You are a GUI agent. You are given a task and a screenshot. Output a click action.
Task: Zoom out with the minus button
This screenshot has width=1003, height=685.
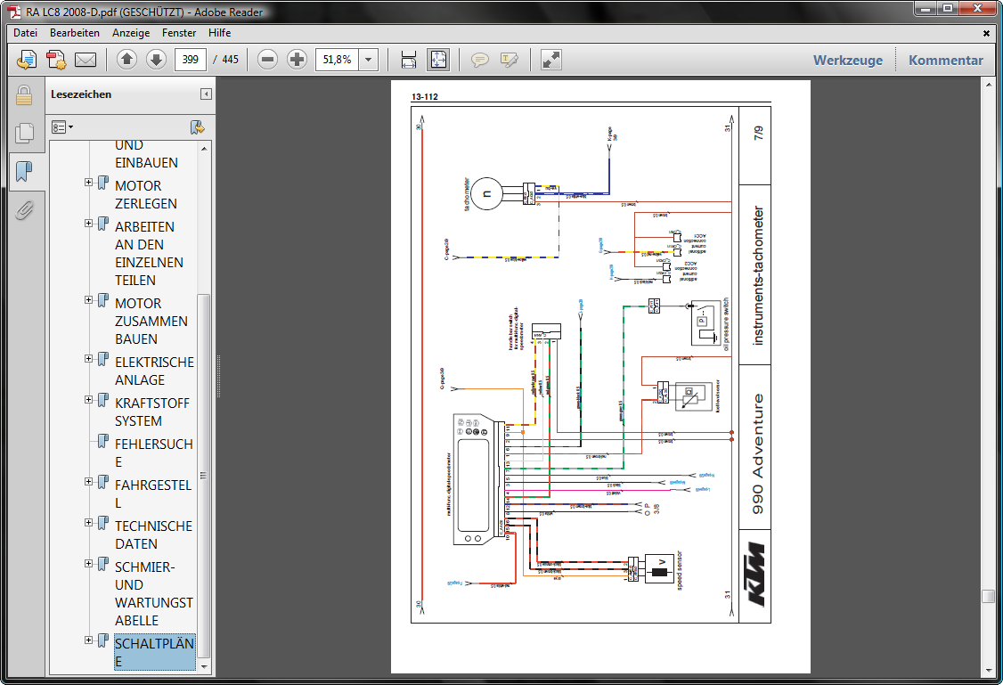(267, 60)
